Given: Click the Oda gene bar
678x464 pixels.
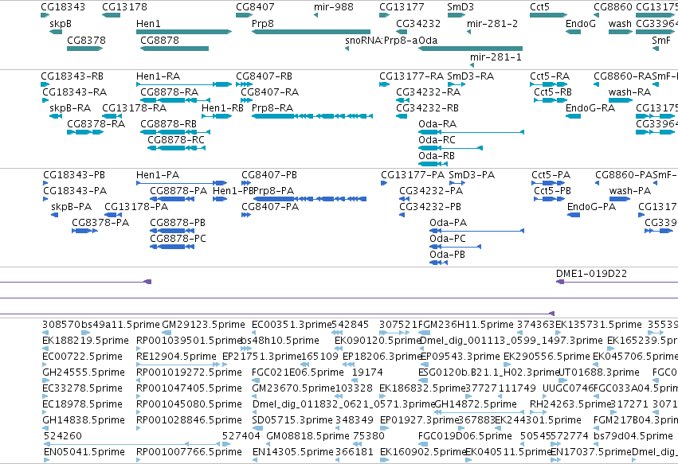Looking at the screenshot, I should [x=470, y=49].
